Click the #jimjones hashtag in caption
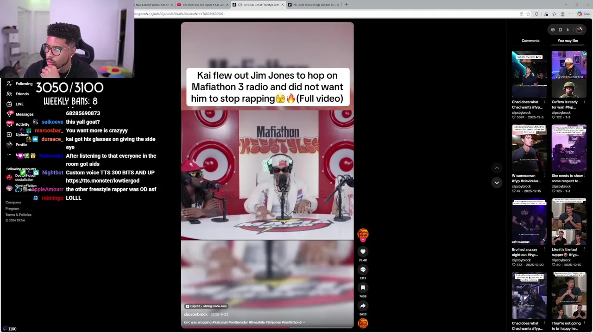Screen dimensions: 593x333 (x=272, y=322)
